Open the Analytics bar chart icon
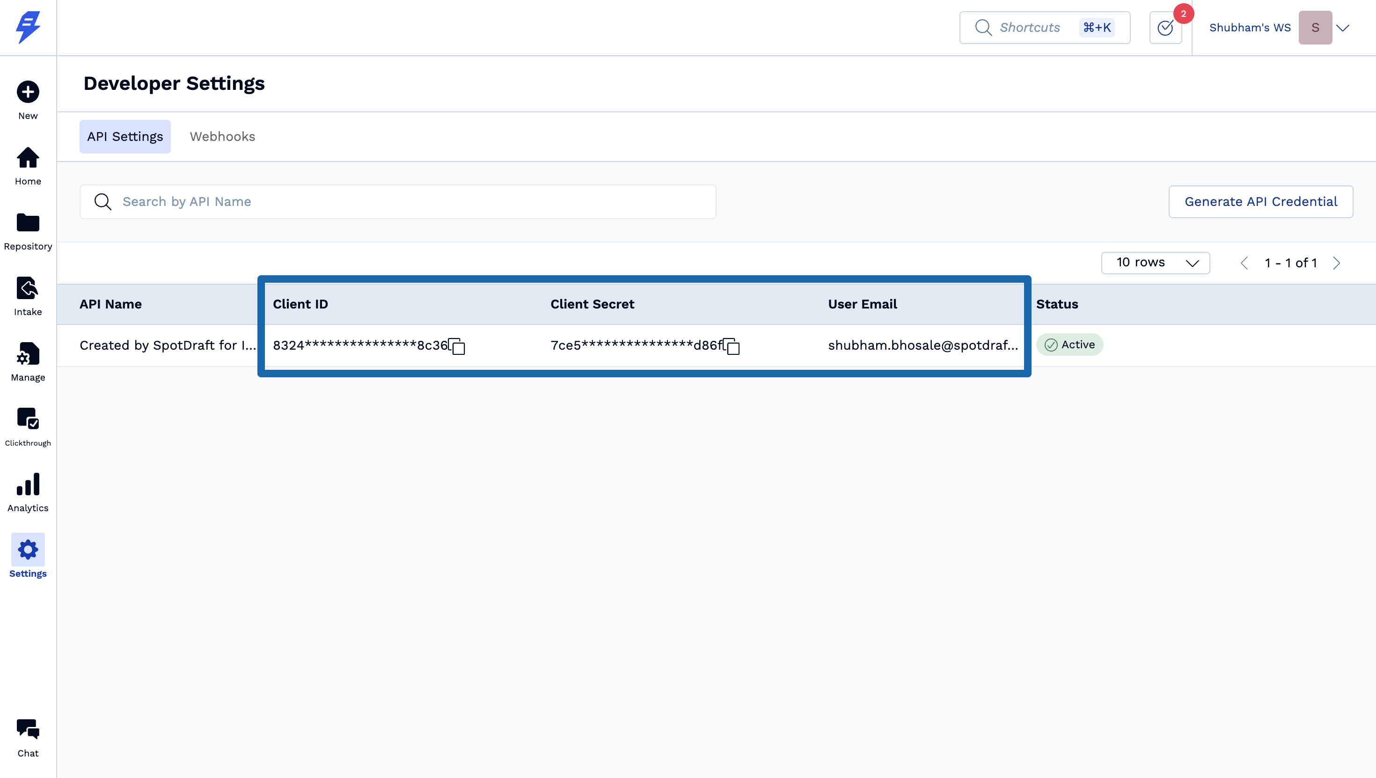This screenshot has height=778, width=1376. coord(28,484)
